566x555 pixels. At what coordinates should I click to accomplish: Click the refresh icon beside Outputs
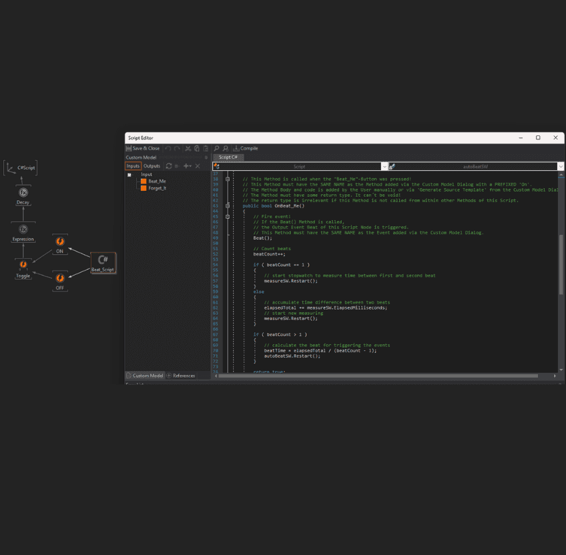pyautogui.click(x=169, y=166)
